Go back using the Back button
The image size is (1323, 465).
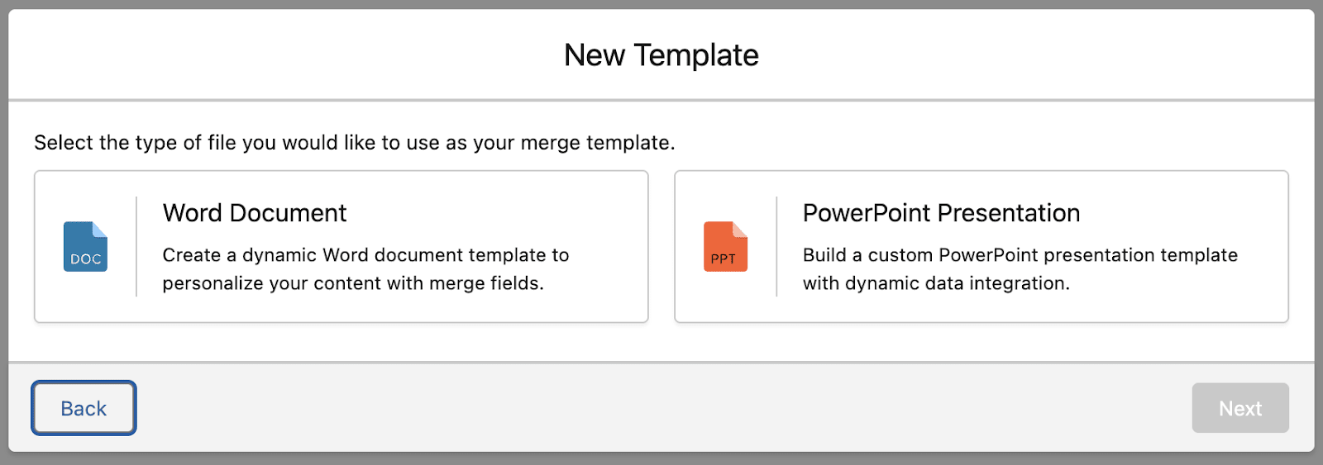pyautogui.click(x=84, y=408)
